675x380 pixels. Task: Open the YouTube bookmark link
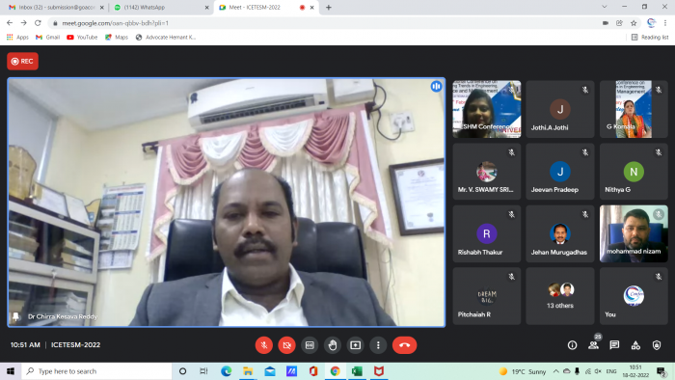click(x=82, y=38)
